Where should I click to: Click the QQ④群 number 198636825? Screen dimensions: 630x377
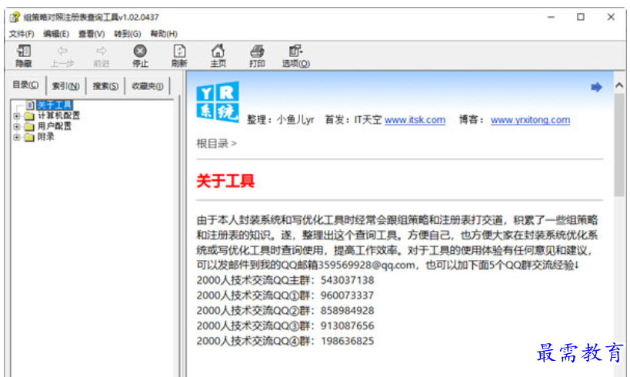click(x=347, y=341)
